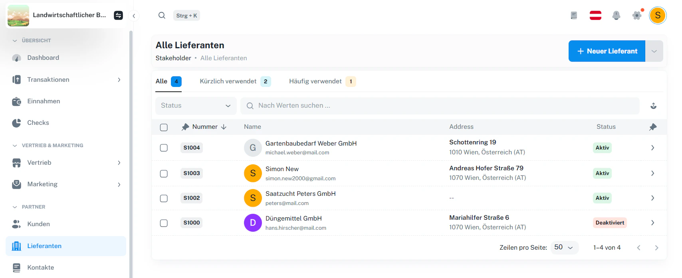Check the box for supplier S1003

coord(164,174)
